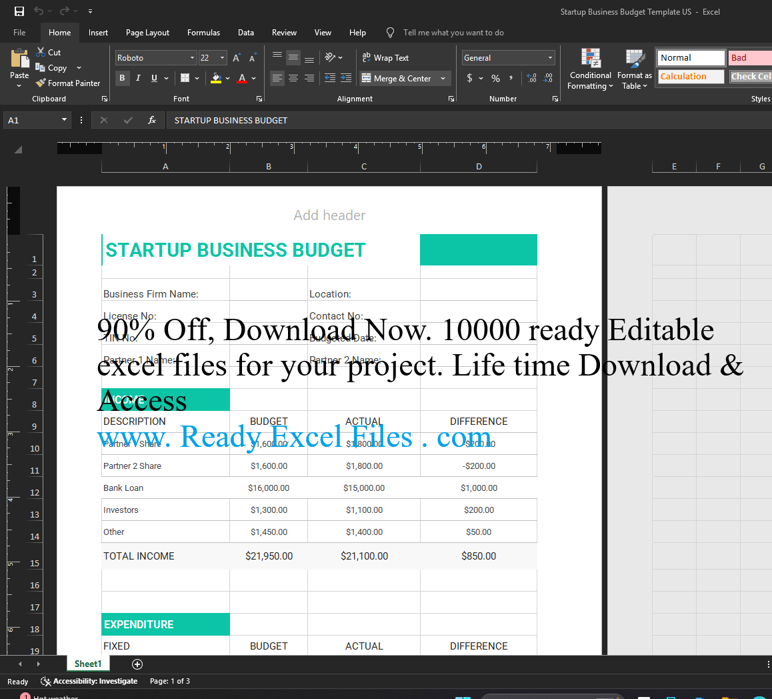Apply the Bad cell style
772x699 pixels.
(x=750, y=57)
